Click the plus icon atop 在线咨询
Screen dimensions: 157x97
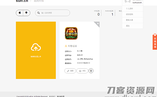click(x=155, y=35)
